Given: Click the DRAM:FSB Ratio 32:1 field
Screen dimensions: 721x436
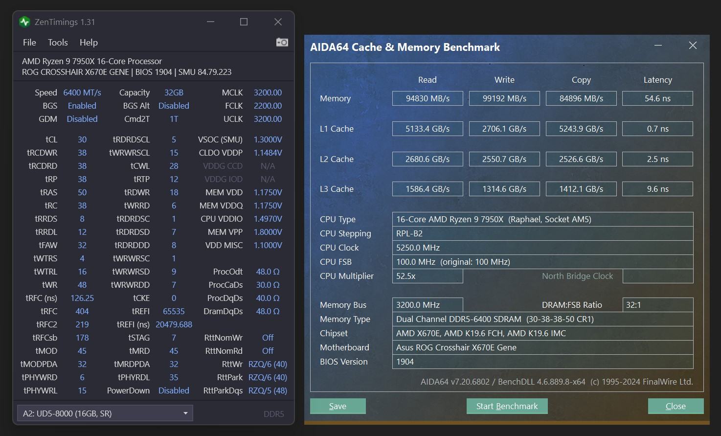Looking at the screenshot, I should [657, 305].
